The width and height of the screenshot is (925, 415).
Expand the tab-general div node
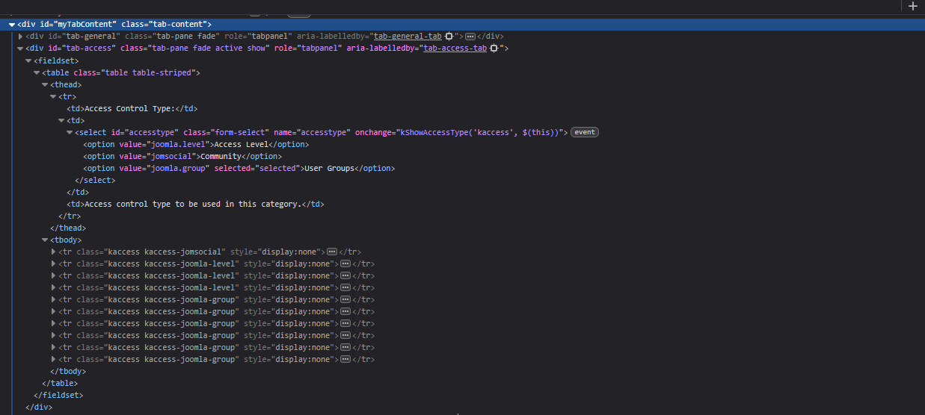pyautogui.click(x=20, y=37)
